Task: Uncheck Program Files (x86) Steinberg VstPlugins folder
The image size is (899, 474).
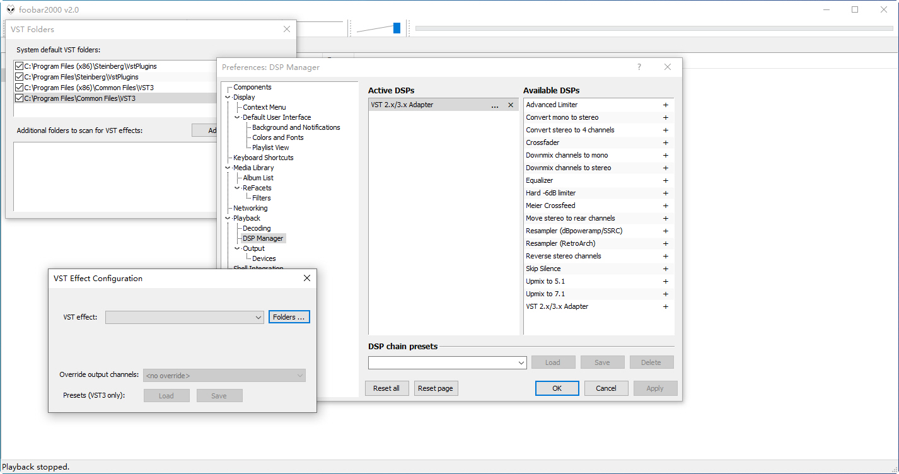Action: point(19,66)
